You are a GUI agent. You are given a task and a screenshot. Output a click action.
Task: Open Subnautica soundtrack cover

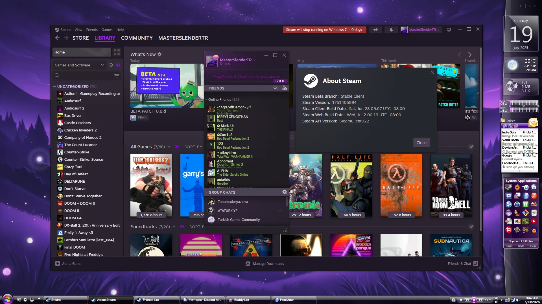tap(451, 245)
